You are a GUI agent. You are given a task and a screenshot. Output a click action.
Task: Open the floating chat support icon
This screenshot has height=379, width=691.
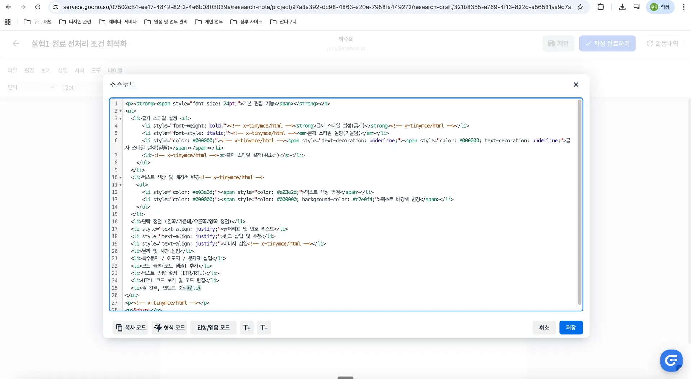[x=671, y=360]
